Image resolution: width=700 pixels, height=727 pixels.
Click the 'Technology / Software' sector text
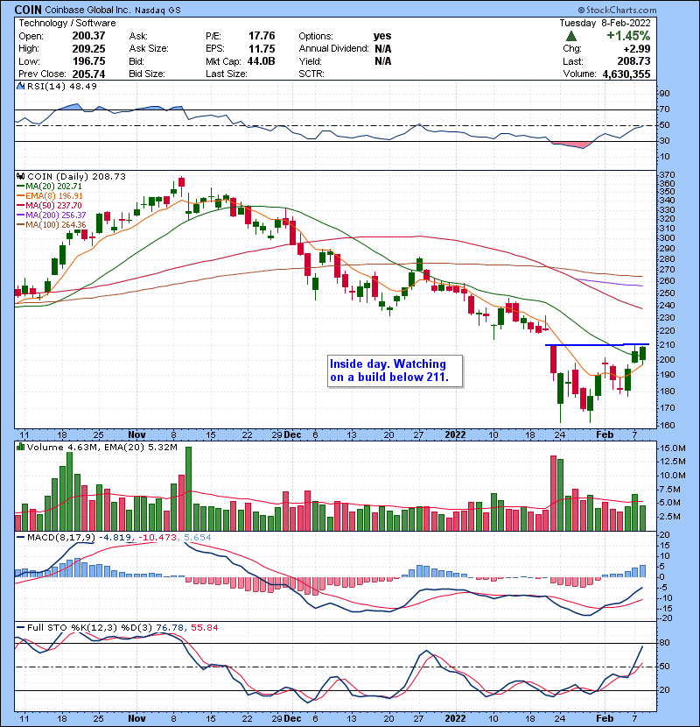pos(67,23)
